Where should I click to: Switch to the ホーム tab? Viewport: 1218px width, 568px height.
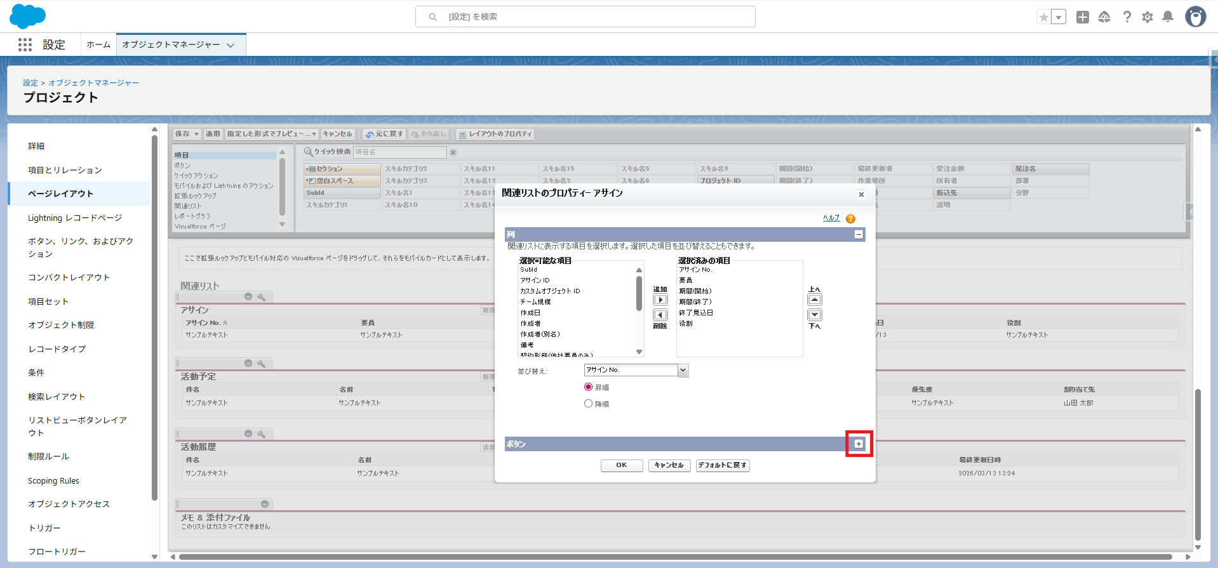point(98,44)
